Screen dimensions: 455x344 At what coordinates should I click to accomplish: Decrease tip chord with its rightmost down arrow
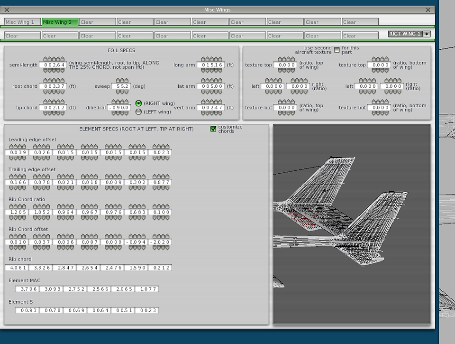(x=63, y=113)
